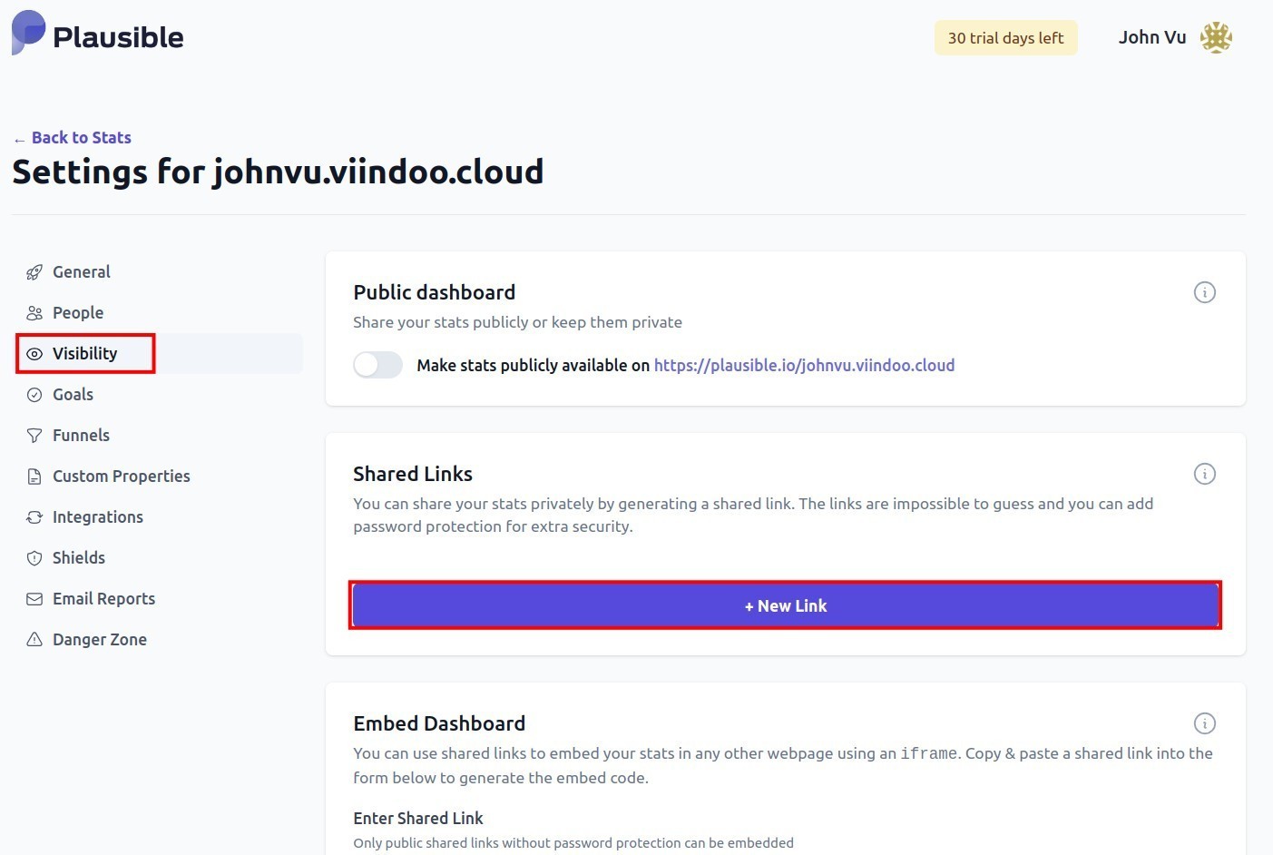This screenshot has height=855, width=1273.
Task: Select the General rocket icon in sidebar
Action: [x=34, y=271]
